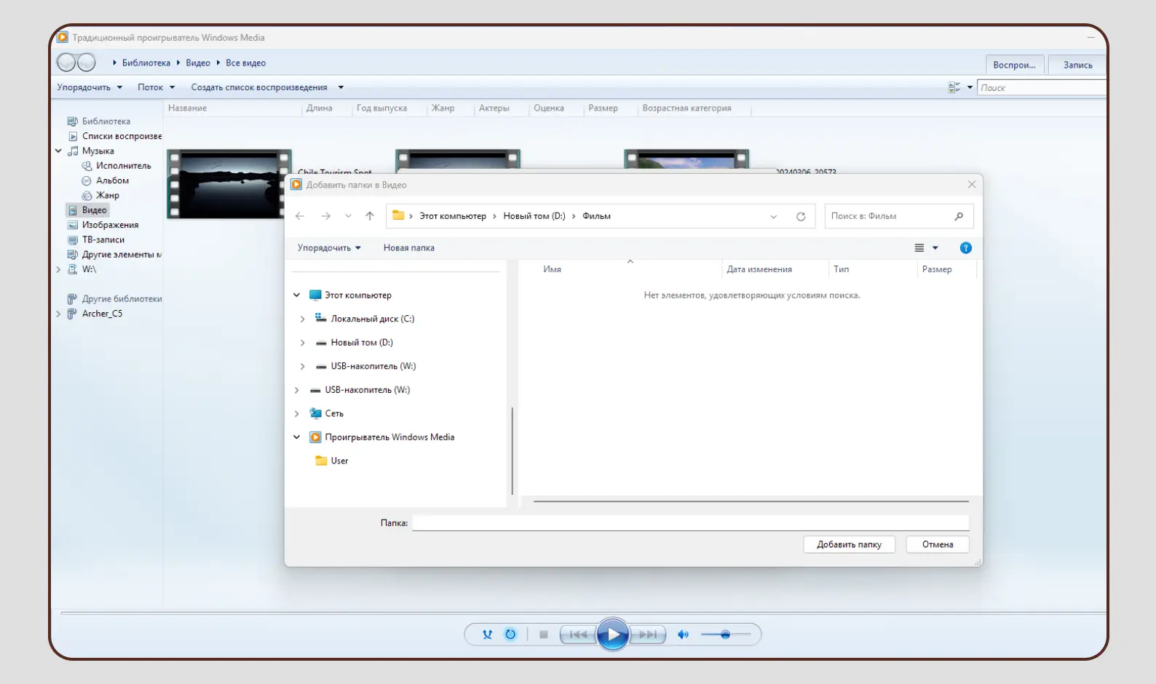Click the stop playback button
1156x684 pixels.
(543, 635)
